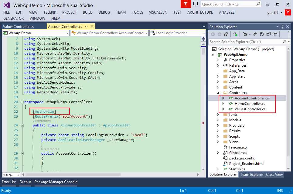The height and width of the screenshot is (194, 293).
Task: Open the WebApiDemo project dropdown
Action: tap(67, 33)
